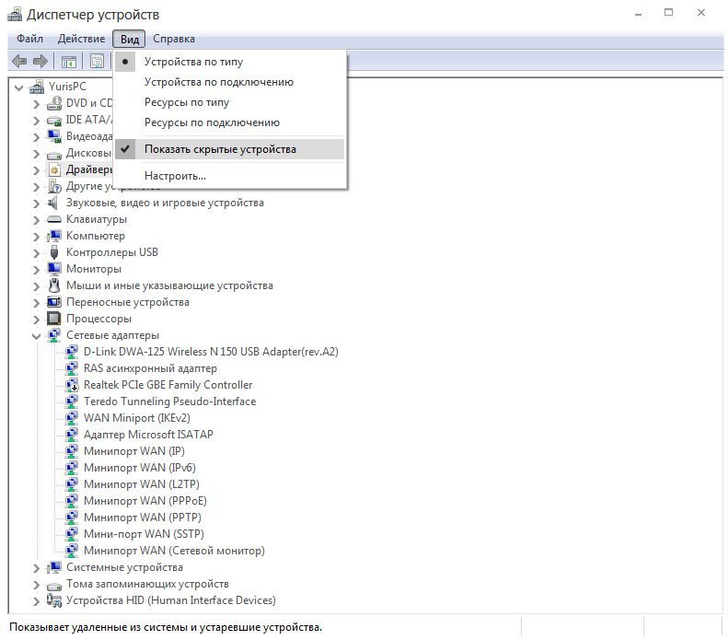Select Тома запоминающих устройств
The width and height of the screenshot is (728, 640).
(x=147, y=584)
